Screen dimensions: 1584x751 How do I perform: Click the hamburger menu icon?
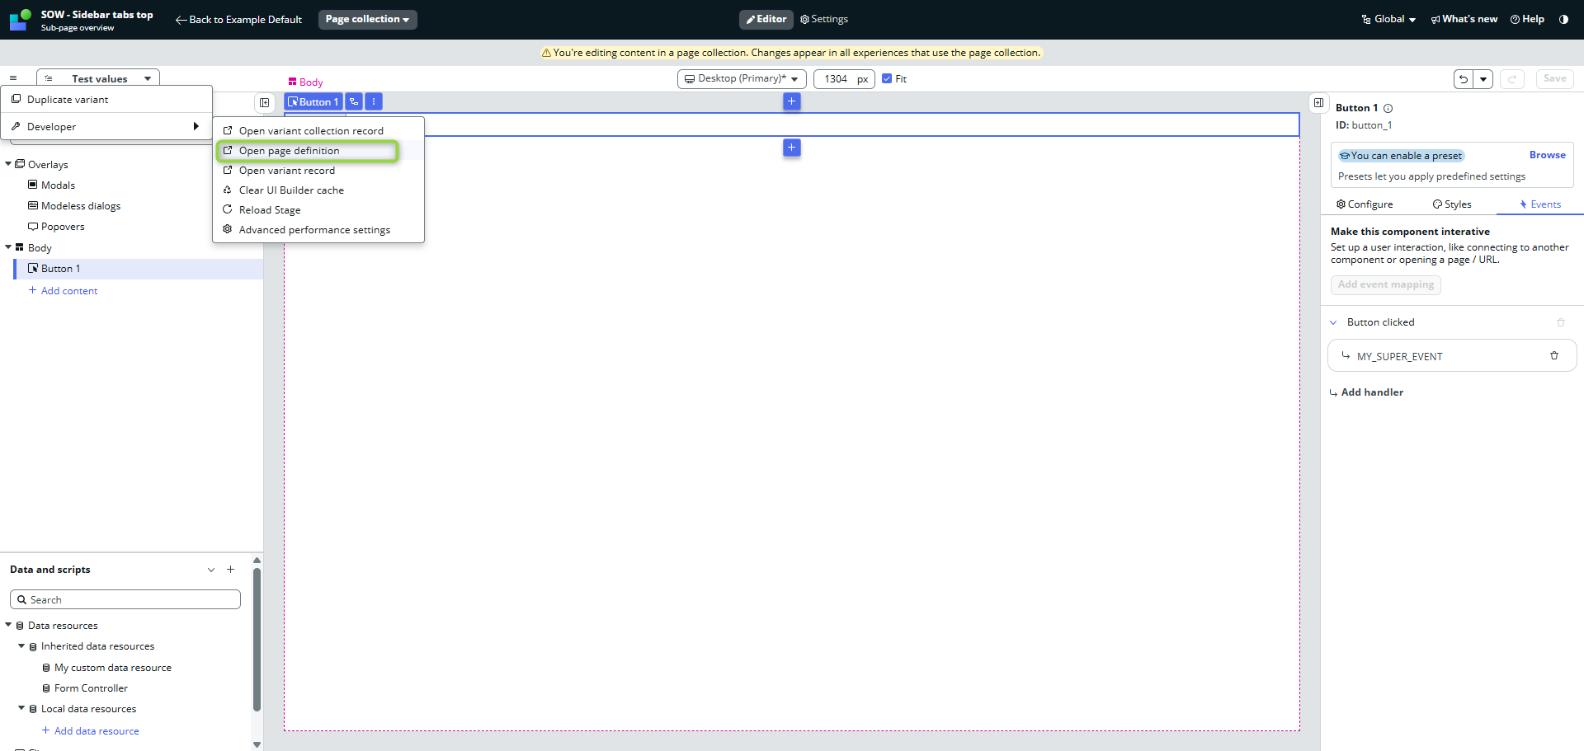click(x=13, y=78)
